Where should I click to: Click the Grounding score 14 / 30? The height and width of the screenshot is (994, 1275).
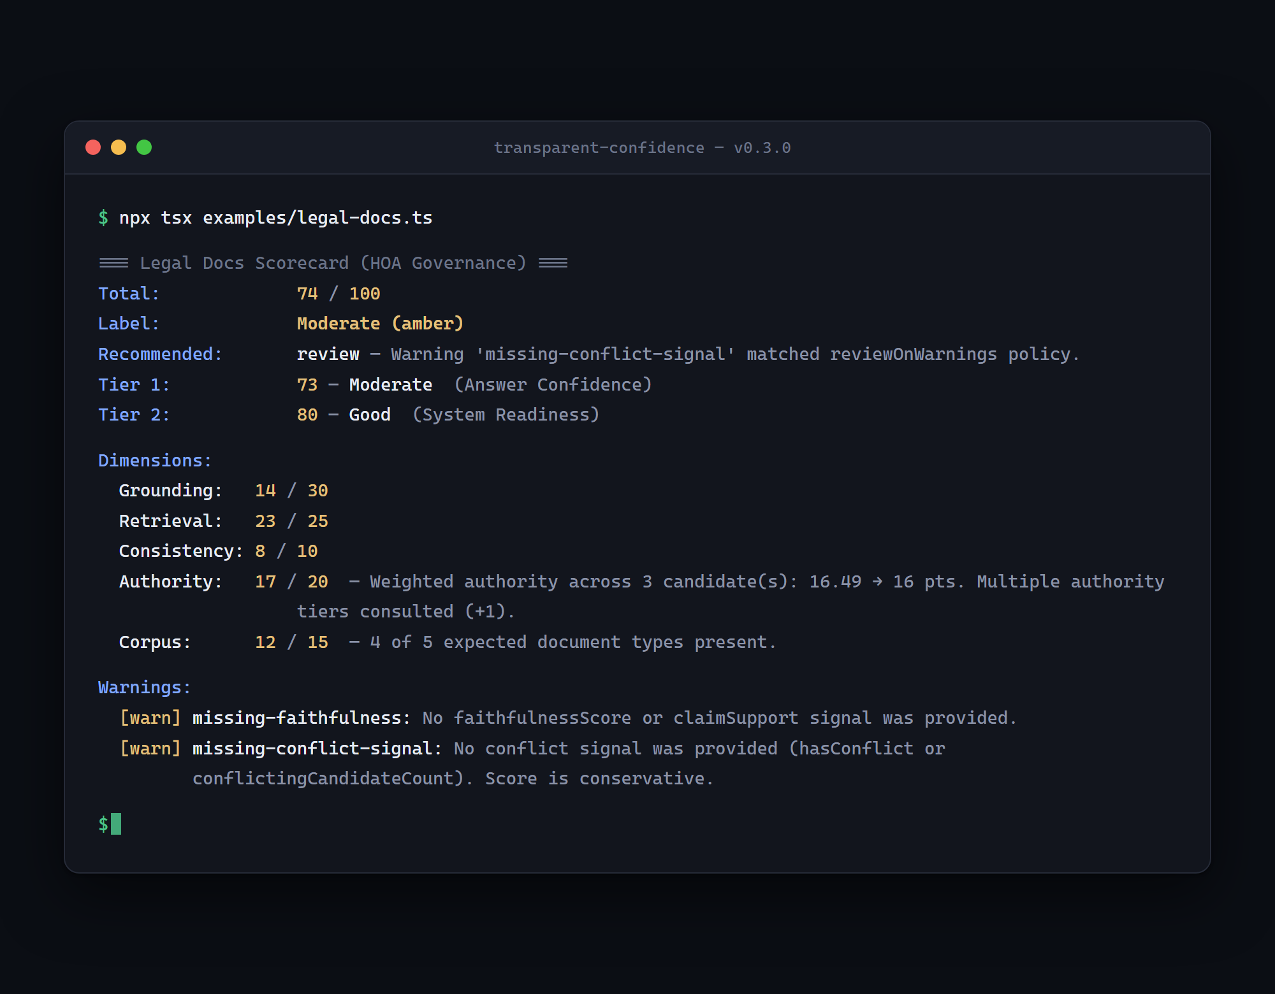coord(291,491)
